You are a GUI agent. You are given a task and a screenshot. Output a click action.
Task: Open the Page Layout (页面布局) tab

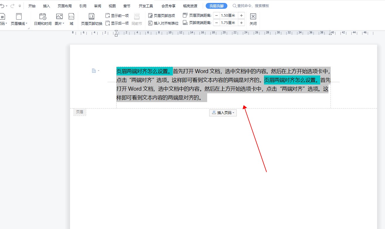click(65, 6)
